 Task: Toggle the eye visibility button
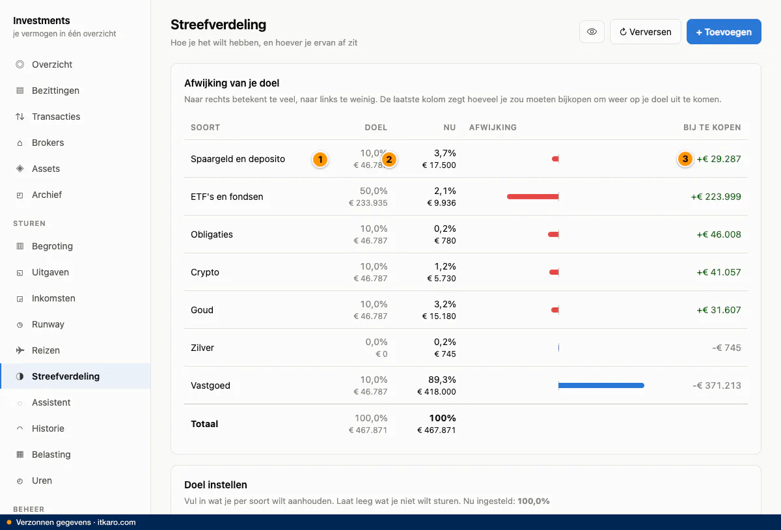pos(592,31)
